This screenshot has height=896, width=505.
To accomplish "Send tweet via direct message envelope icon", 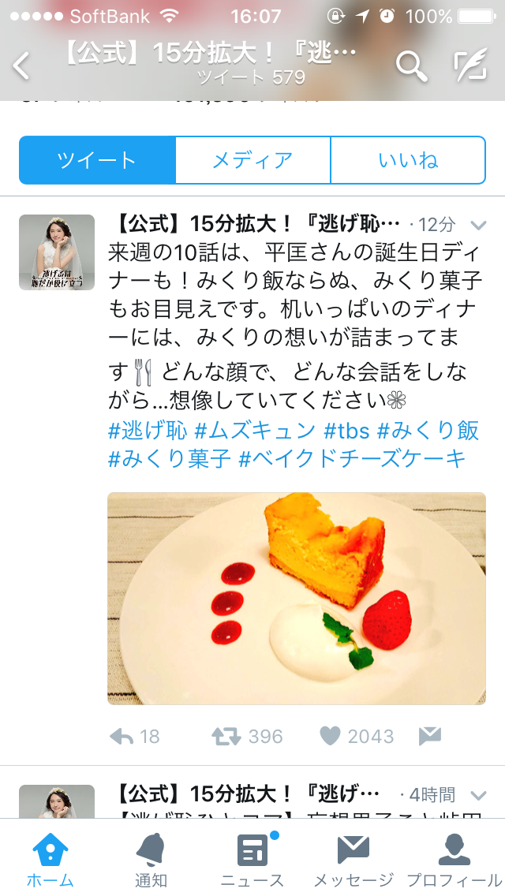I will pos(429,737).
